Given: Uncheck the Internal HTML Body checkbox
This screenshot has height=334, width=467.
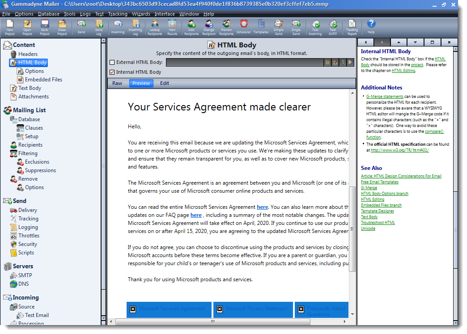Looking at the screenshot, I should pyautogui.click(x=112, y=72).
